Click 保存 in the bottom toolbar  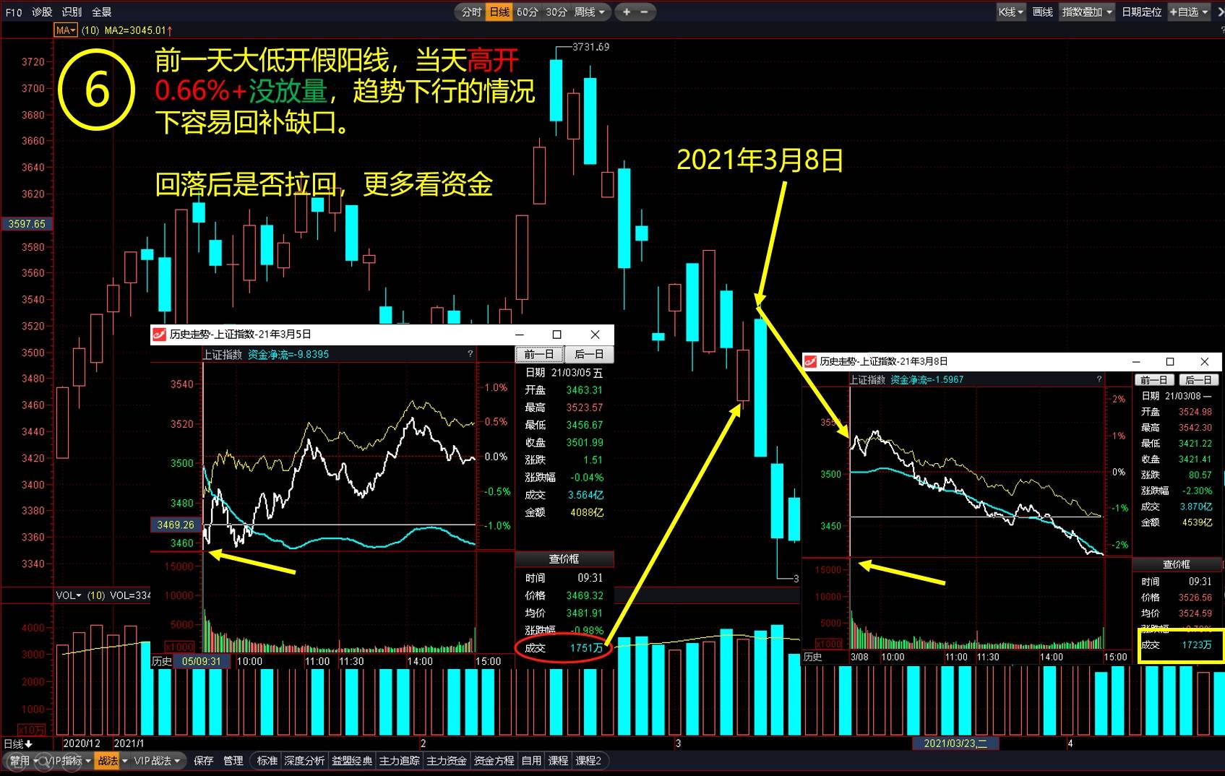(x=204, y=761)
